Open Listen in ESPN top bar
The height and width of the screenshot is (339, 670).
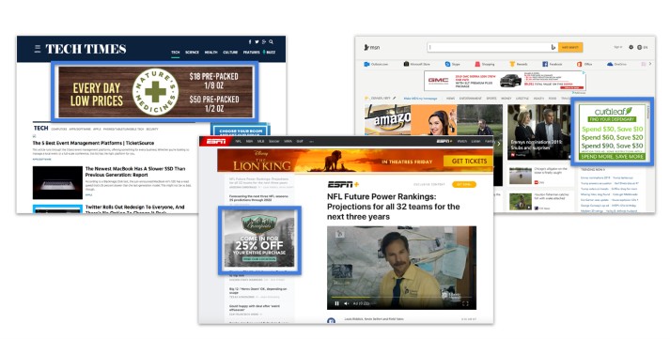(476, 141)
